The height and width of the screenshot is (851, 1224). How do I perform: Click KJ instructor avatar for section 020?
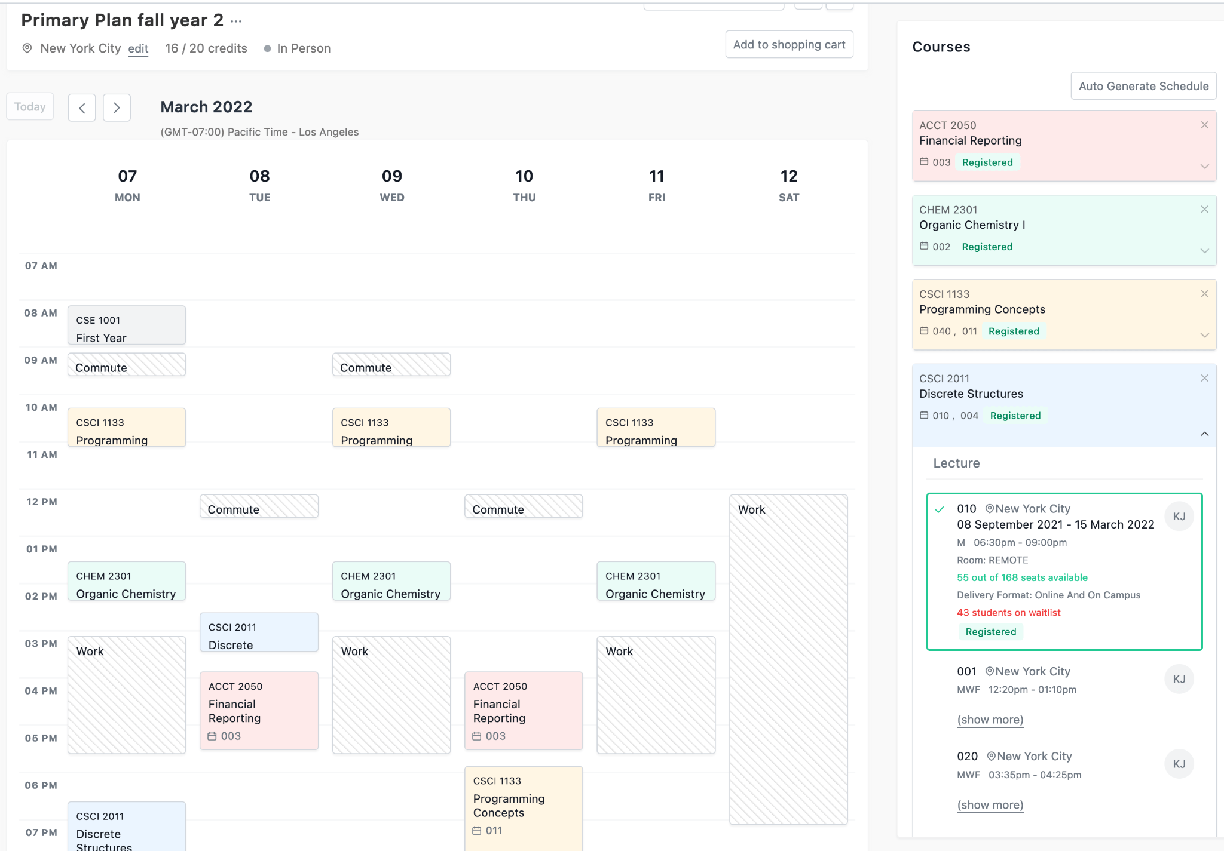coord(1179,764)
